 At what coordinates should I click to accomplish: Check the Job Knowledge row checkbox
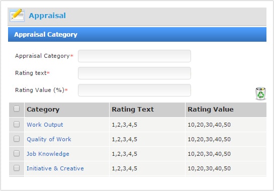click(17, 153)
